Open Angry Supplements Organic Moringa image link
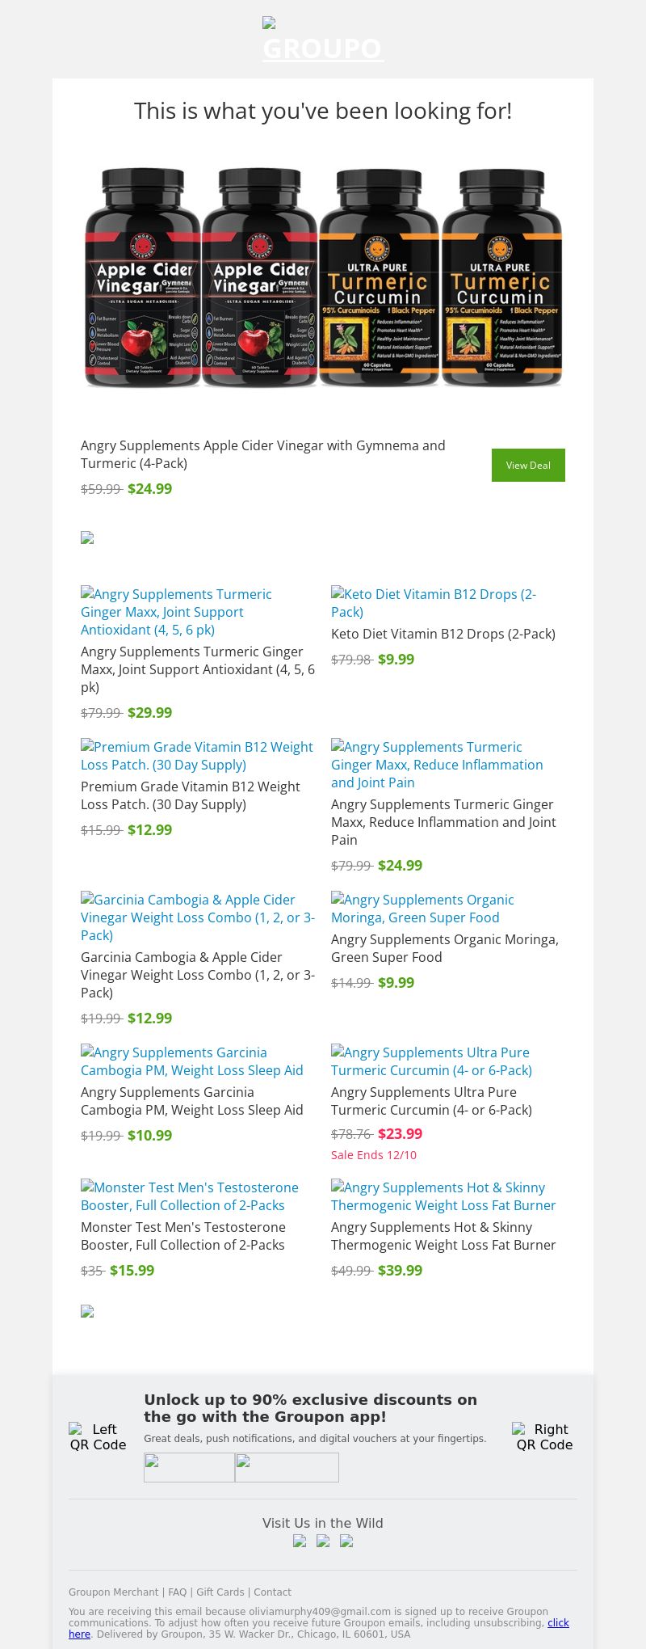 tap(422, 909)
